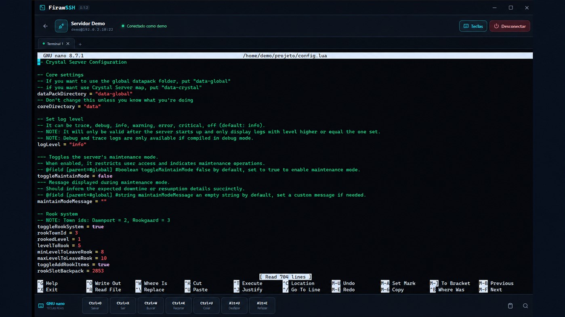Close the Terminal 1 tab
This screenshot has height=317, width=565.
click(68, 44)
